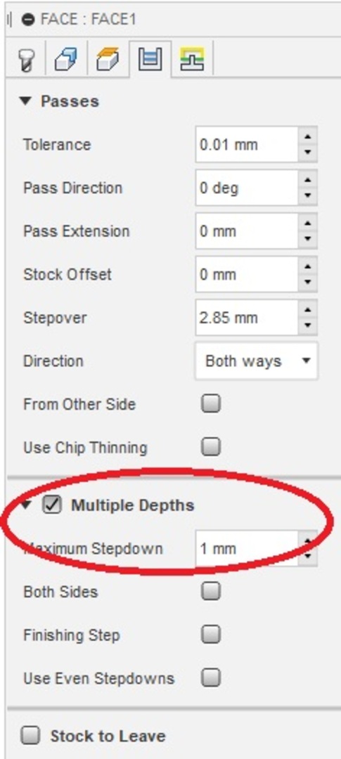Tick the Both Sides checkbox
341x759 pixels.
coord(211,591)
